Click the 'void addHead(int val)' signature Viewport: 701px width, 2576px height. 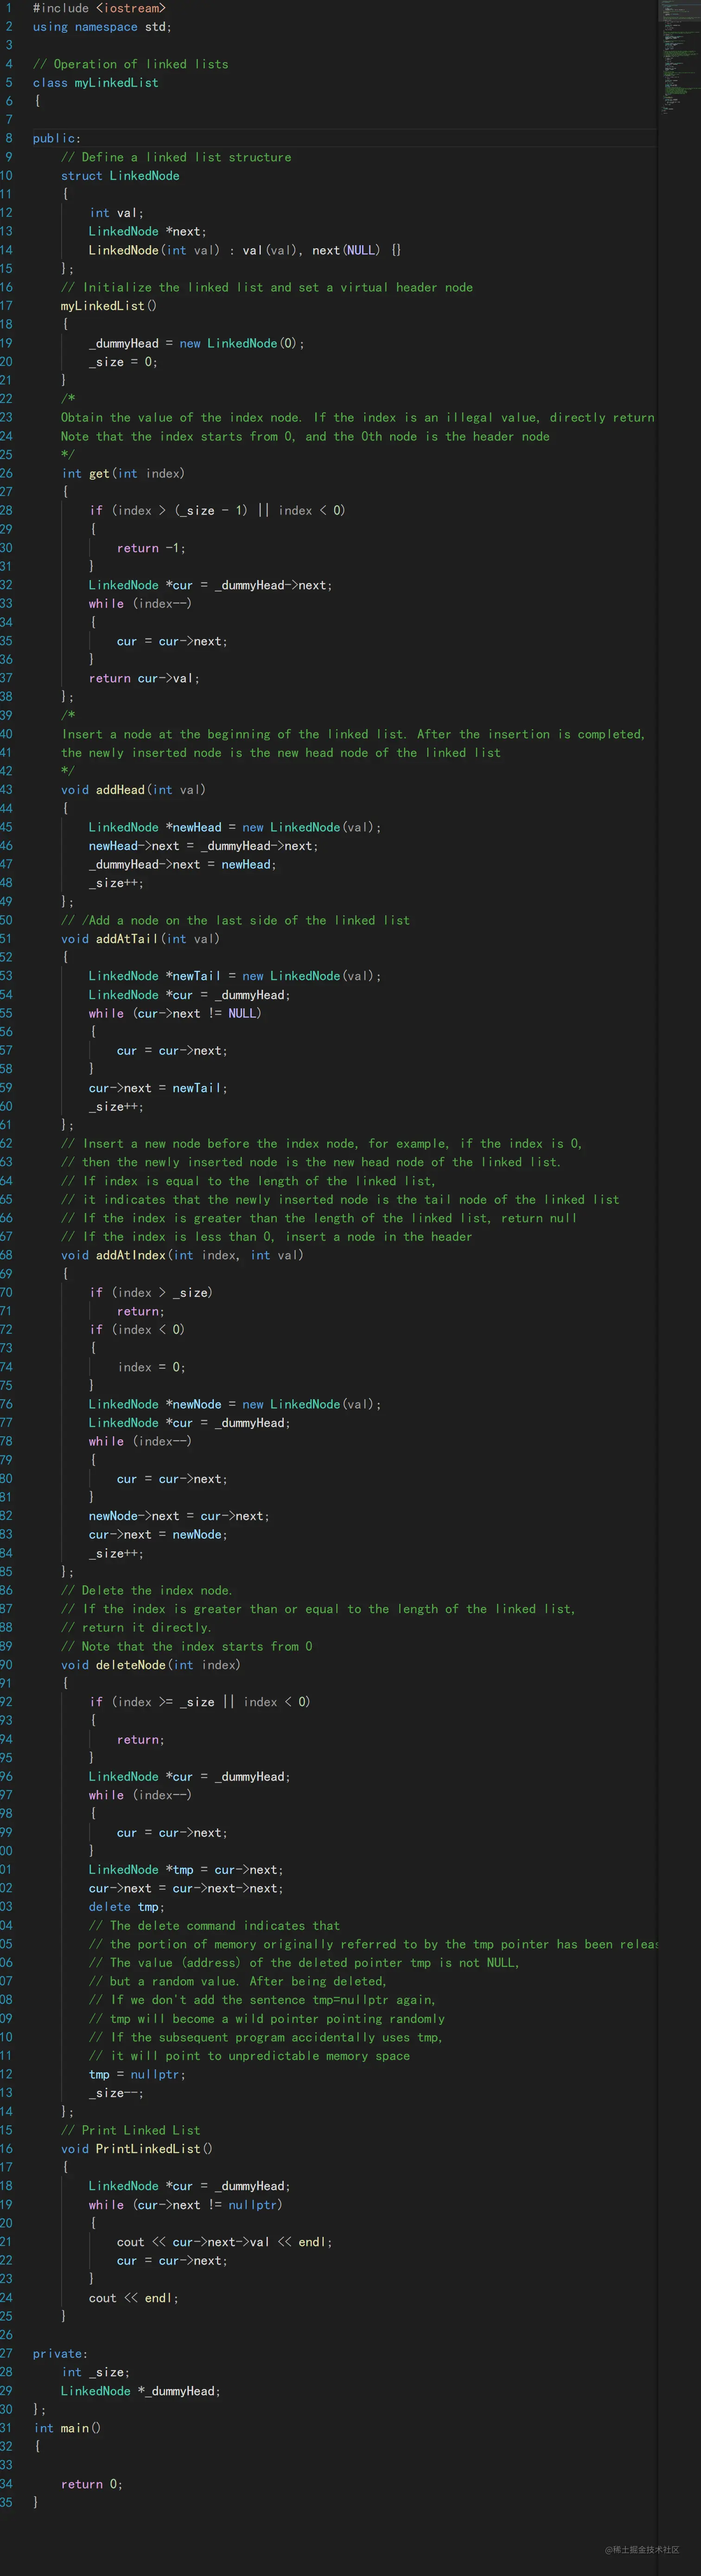(133, 791)
